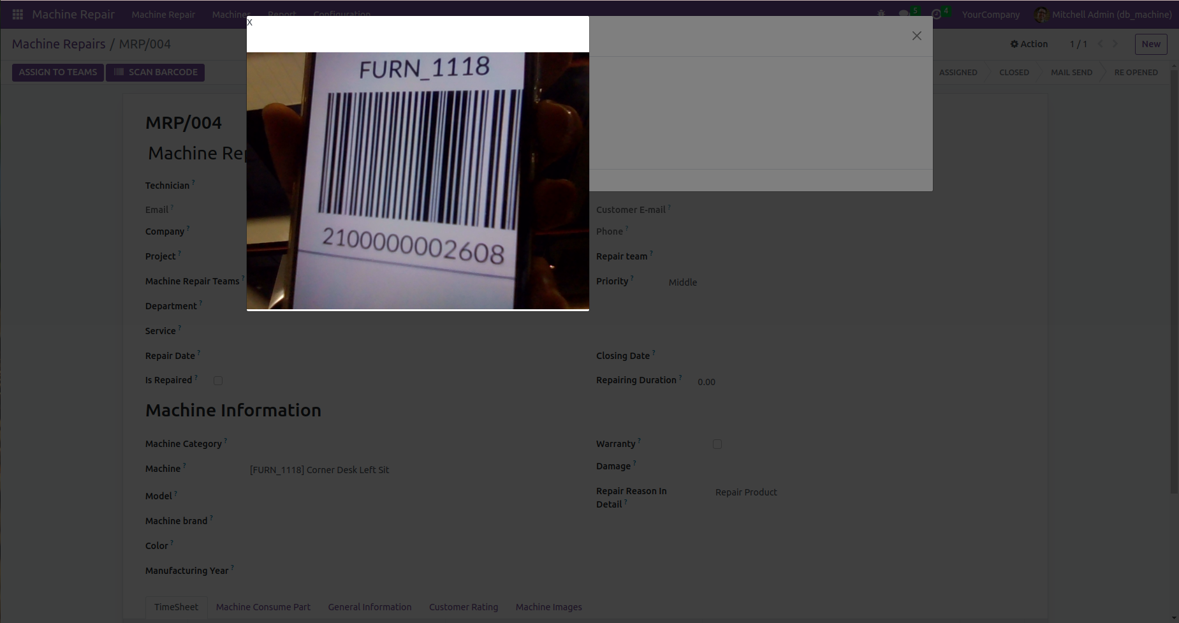Screen dimensions: 1179x623
Task: Select the RE OPENED status stage
Action: (1136, 73)
